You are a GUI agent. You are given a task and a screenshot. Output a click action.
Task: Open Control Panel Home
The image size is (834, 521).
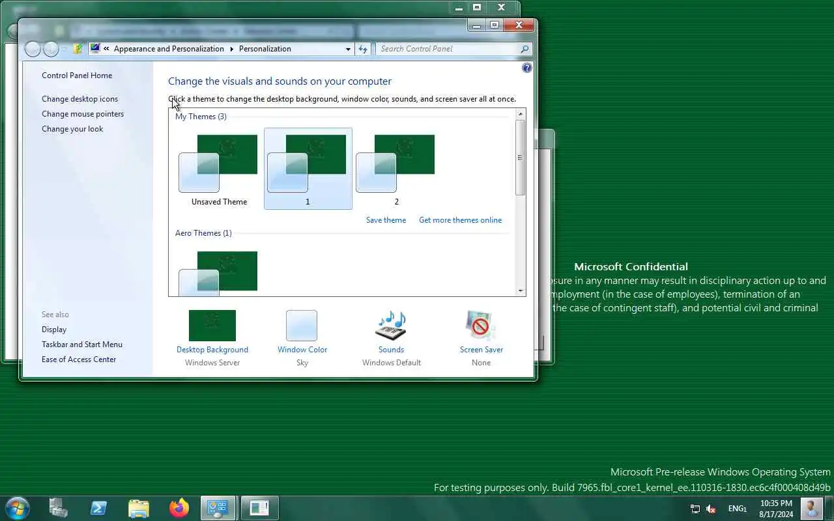[x=77, y=76]
